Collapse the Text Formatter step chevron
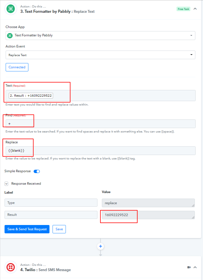This screenshot has height=280, width=203. (195, 9)
